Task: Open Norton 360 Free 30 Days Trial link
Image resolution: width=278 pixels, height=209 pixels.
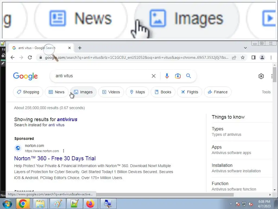Action: pyautogui.click(x=55, y=158)
